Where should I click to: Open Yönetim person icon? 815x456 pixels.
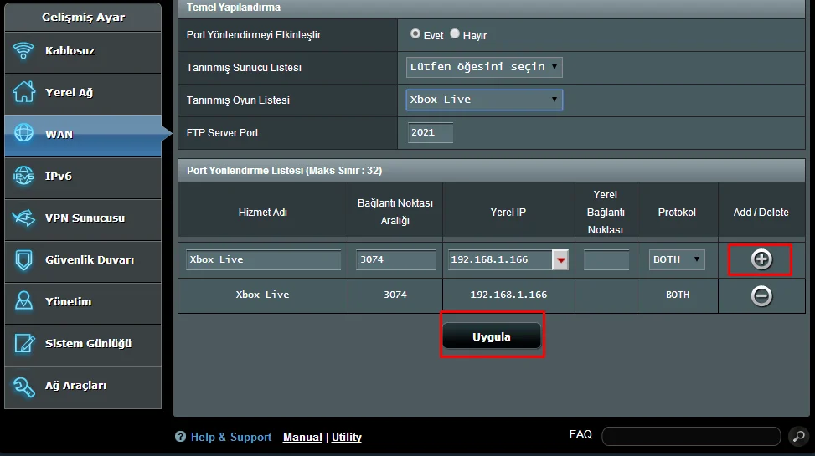pyautogui.click(x=23, y=302)
